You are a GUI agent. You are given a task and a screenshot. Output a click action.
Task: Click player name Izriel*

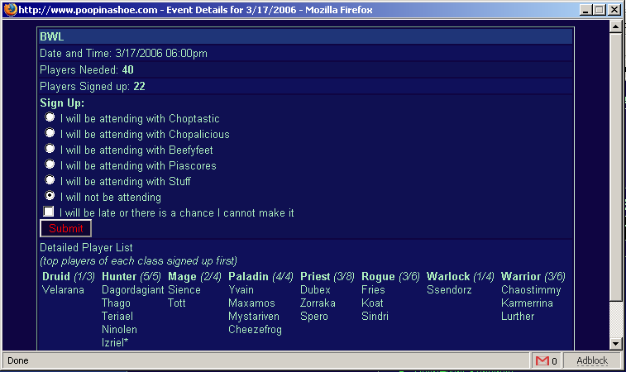[x=115, y=342]
